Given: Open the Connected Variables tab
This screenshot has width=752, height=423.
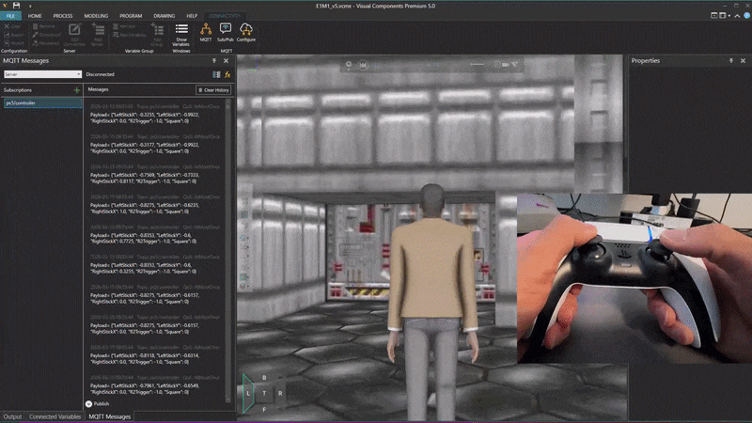Looking at the screenshot, I should [x=55, y=416].
